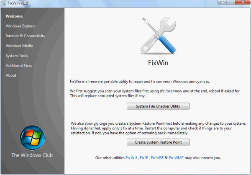Launch the System File Checker Utility

click(x=158, y=106)
